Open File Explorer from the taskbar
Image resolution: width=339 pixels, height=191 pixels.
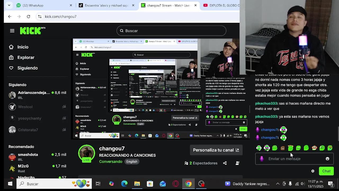(x=137, y=184)
